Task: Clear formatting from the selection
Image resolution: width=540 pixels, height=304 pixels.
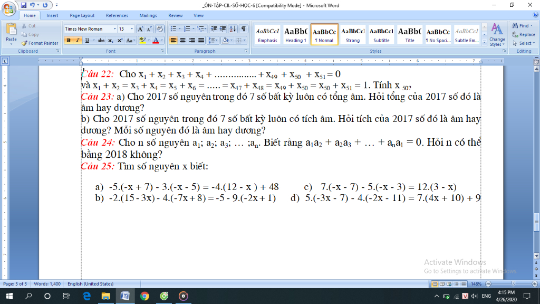Action: point(160,29)
